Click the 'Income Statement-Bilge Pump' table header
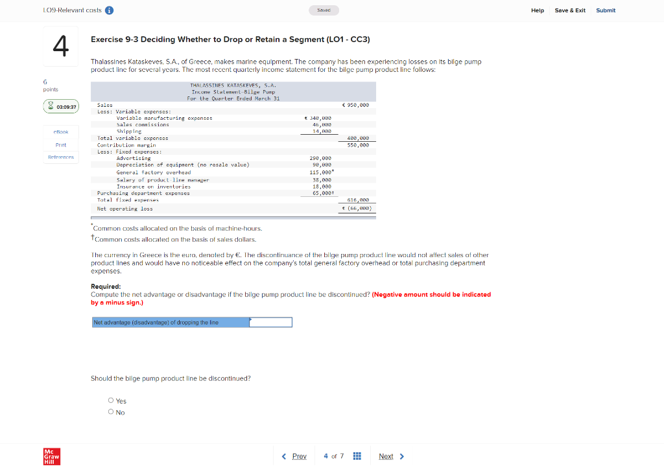Screen dimensions: 664x469 233,92
